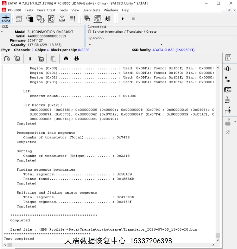Toggle the sidebar power switch icon
The height and width of the screenshot is (249, 237).
coord(228,110)
